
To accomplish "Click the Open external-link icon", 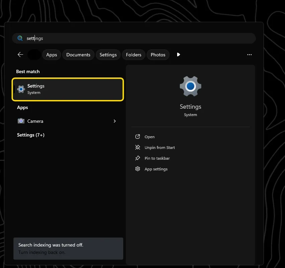I will [x=138, y=137].
